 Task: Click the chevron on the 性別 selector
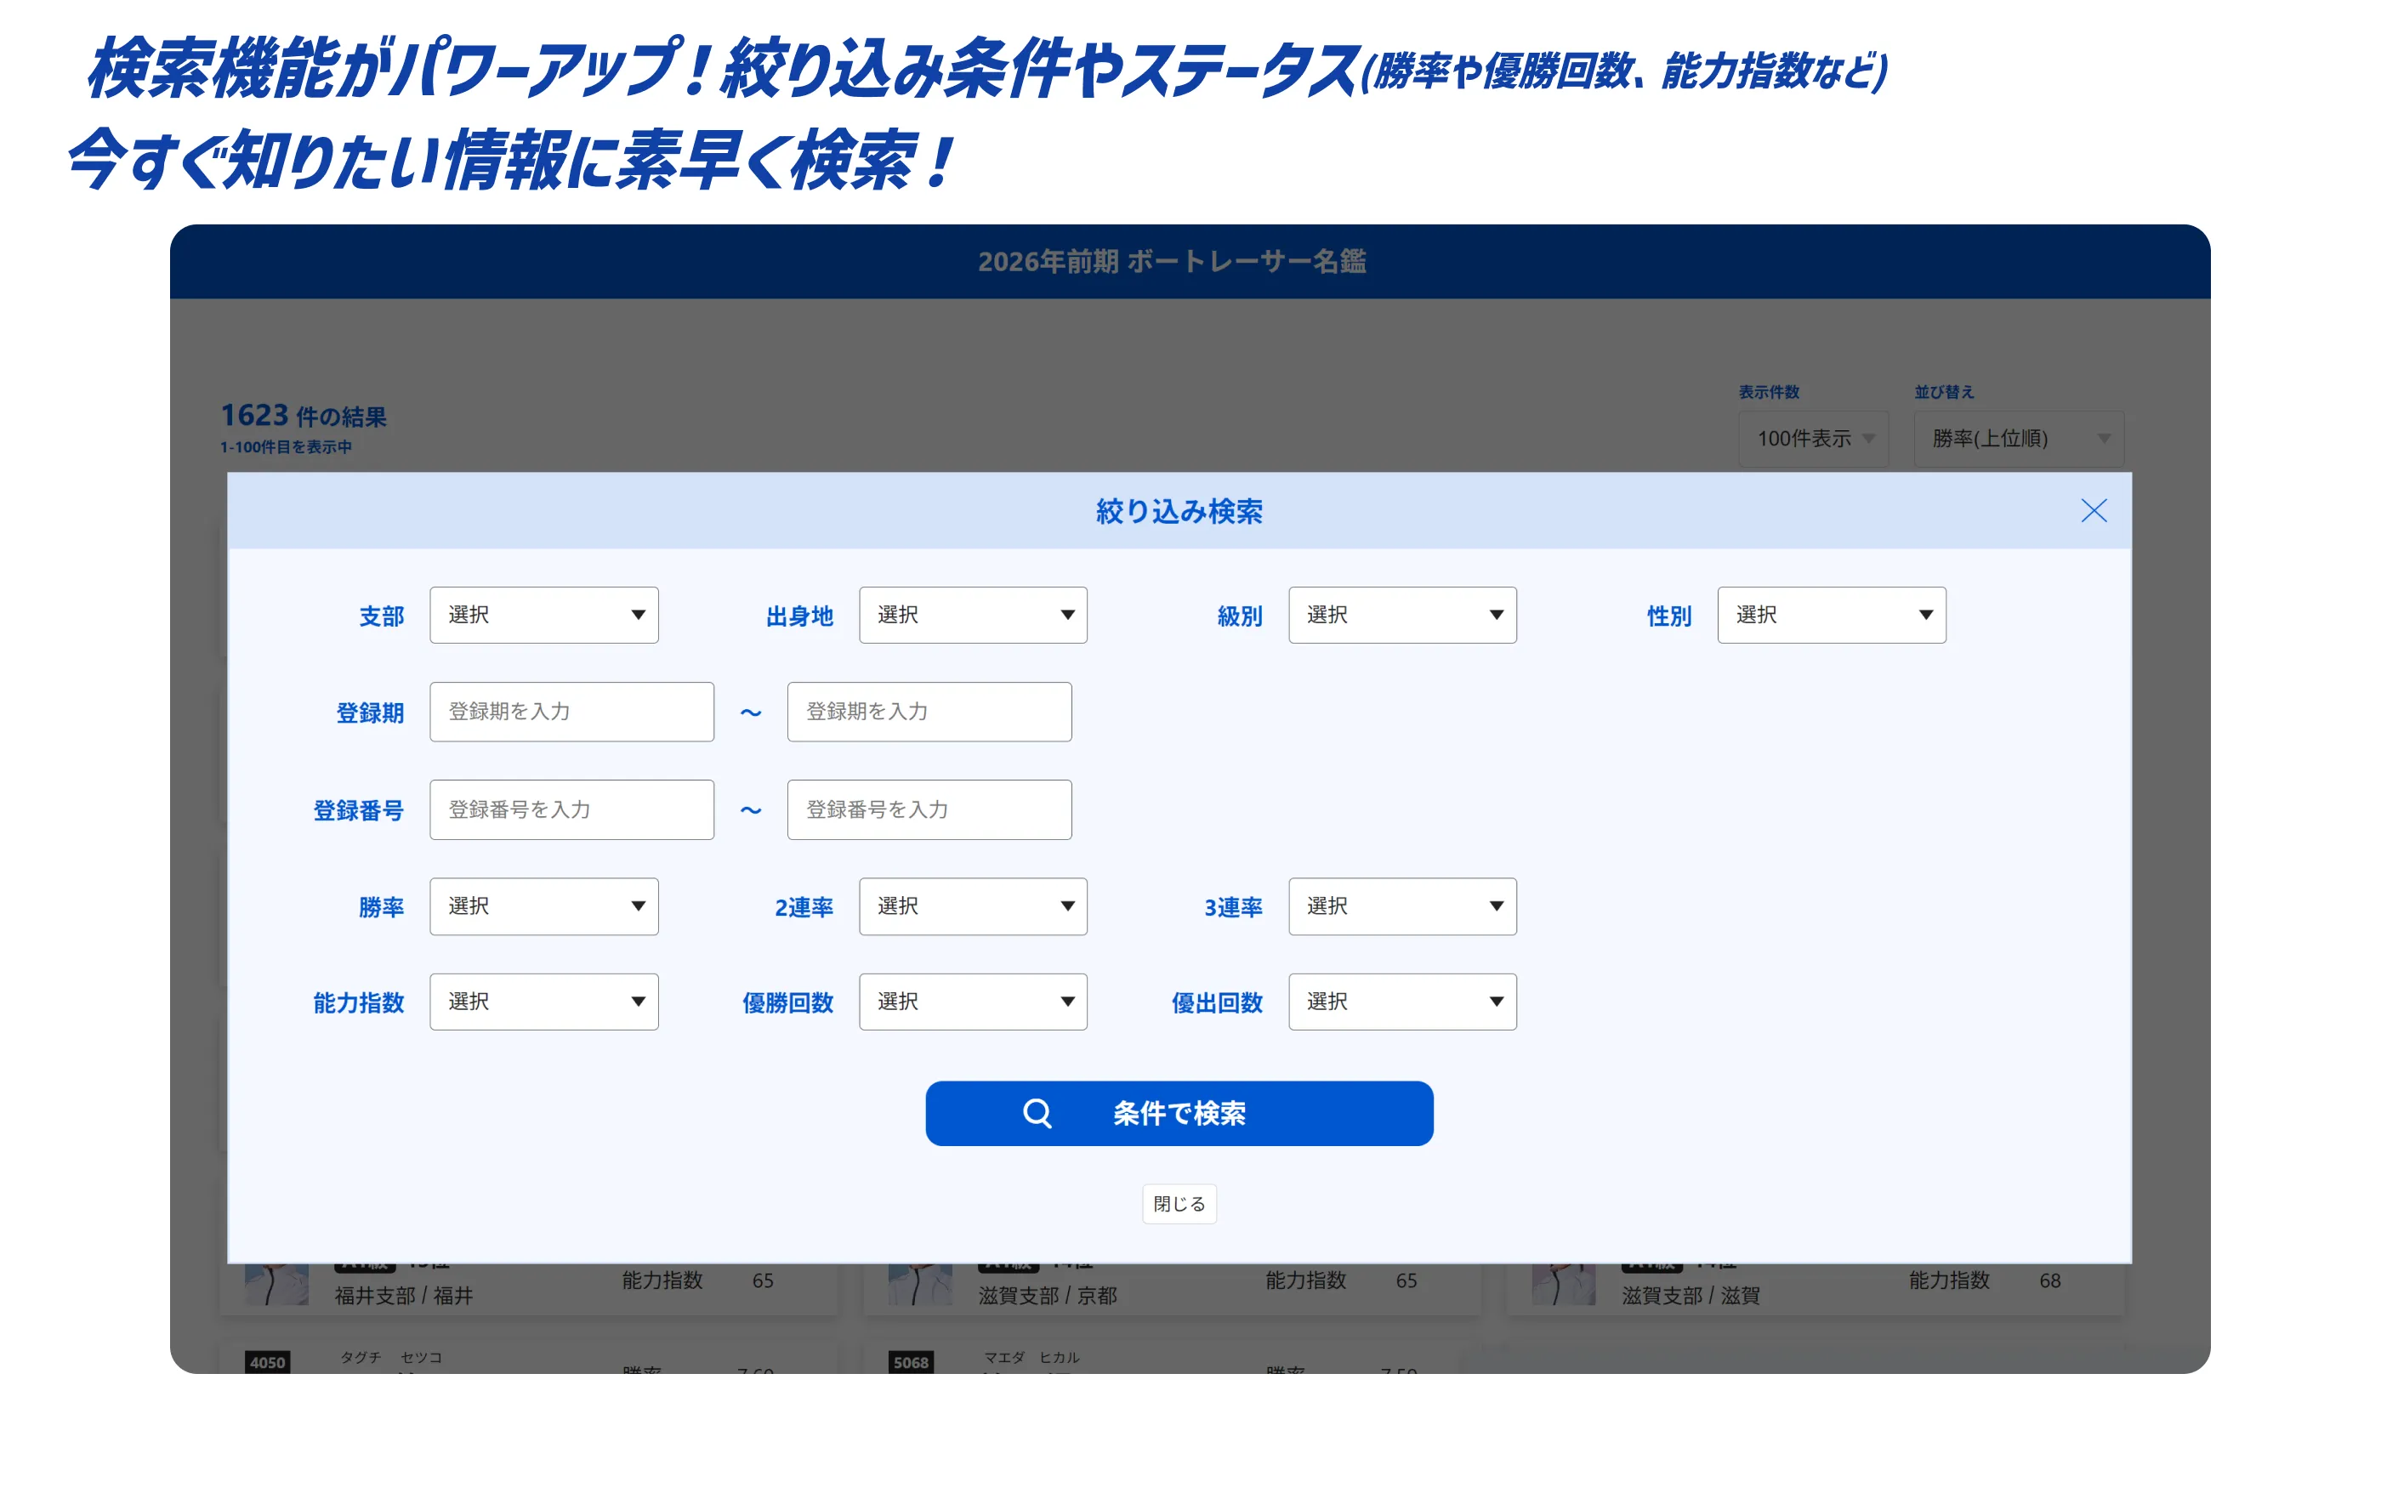tap(1924, 614)
